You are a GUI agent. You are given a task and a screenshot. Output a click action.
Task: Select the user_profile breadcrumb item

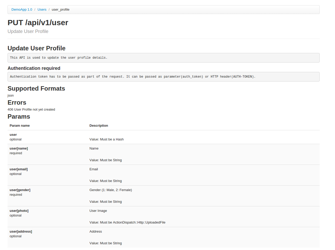[60, 10]
